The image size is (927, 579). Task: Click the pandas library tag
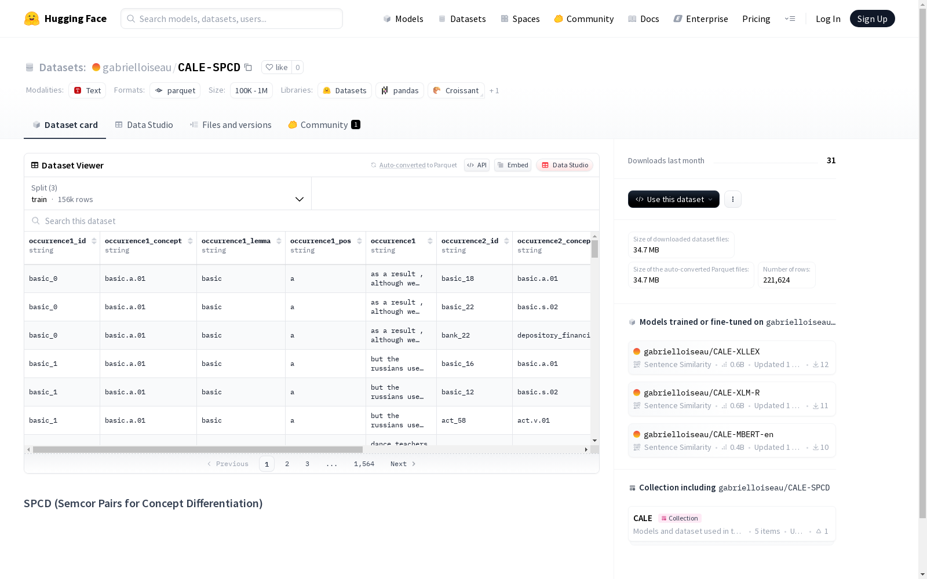(400, 90)
